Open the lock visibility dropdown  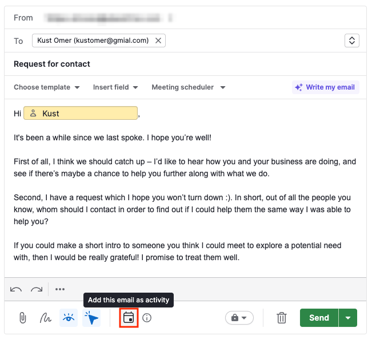tap(239, 318)
